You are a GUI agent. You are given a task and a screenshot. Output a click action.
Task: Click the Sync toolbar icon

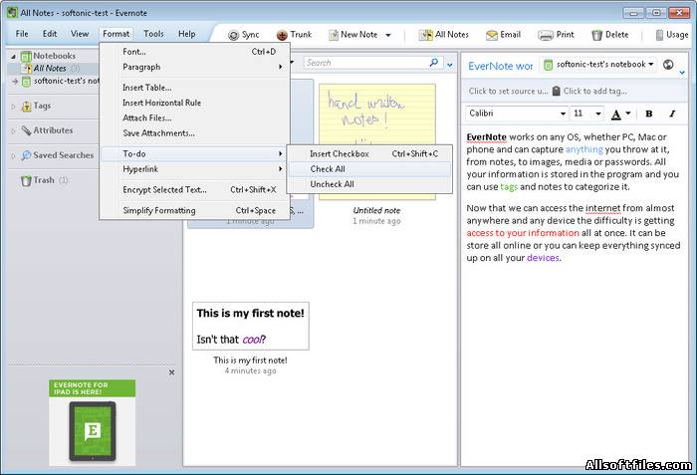[x=233, y=35]
